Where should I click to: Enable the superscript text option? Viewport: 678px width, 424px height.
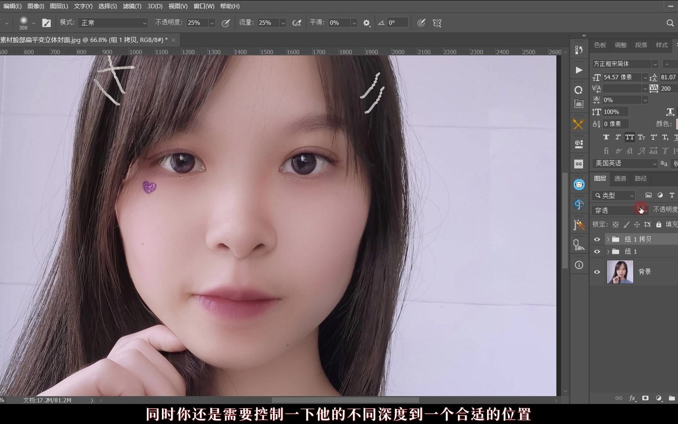coord(653,137)
